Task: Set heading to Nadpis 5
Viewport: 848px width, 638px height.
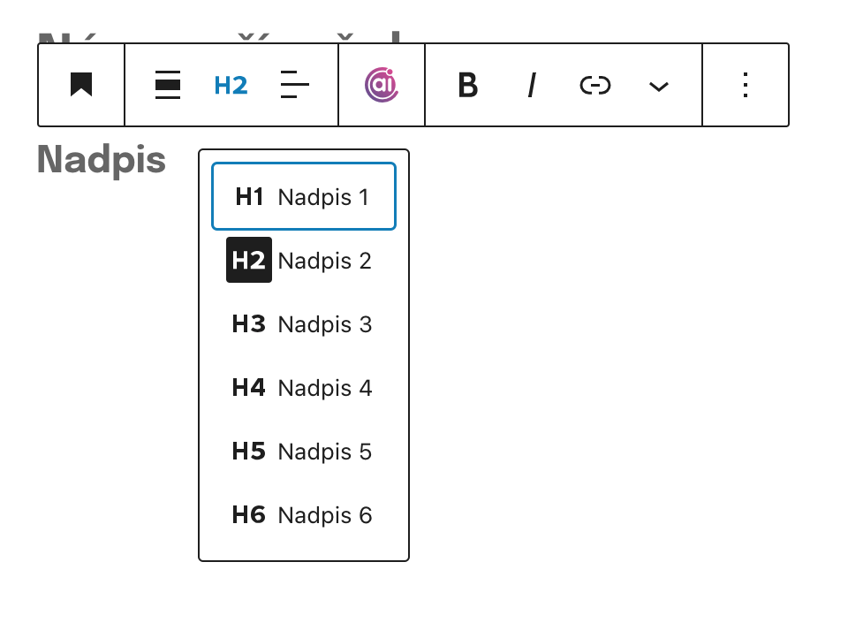Action: [324, 452]
